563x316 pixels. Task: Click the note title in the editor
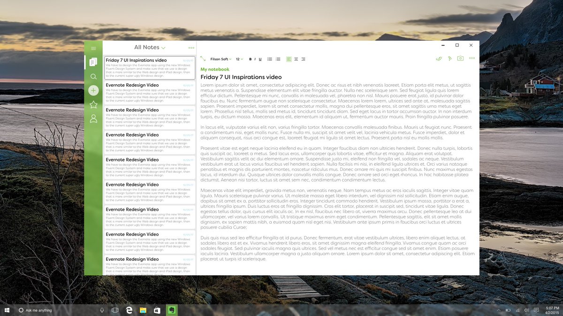coord(241,77)
